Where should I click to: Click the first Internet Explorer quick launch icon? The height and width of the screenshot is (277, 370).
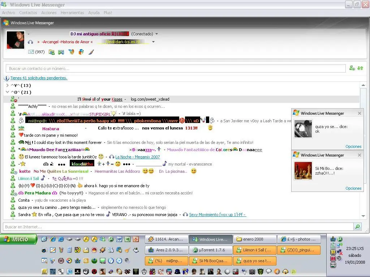53,239
